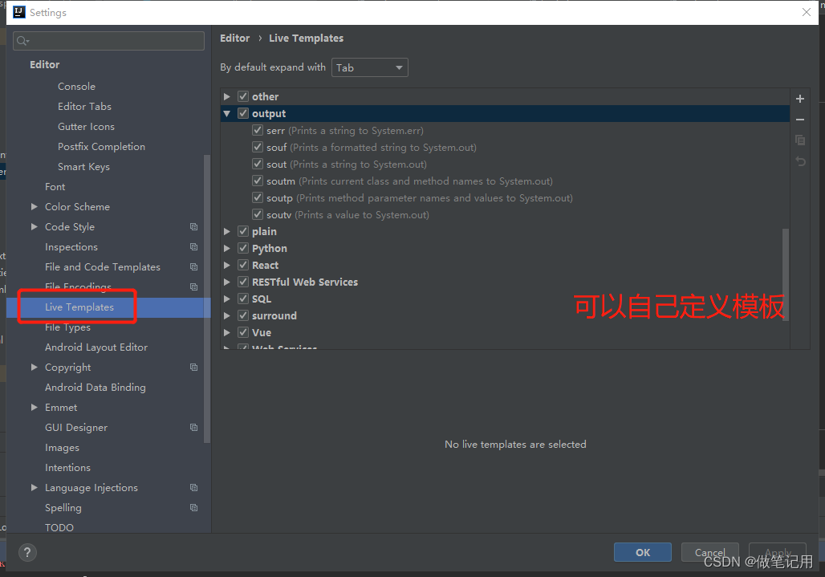Image resolution: width=825 pixels, height=577 pixels.
Task: Click the duplicate template copy icon
Action: (x=800, y=140)
